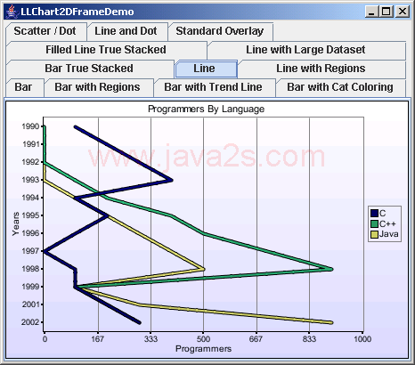Select the Standard Overlay tab
415x365 pixels.
click(221, 31)
